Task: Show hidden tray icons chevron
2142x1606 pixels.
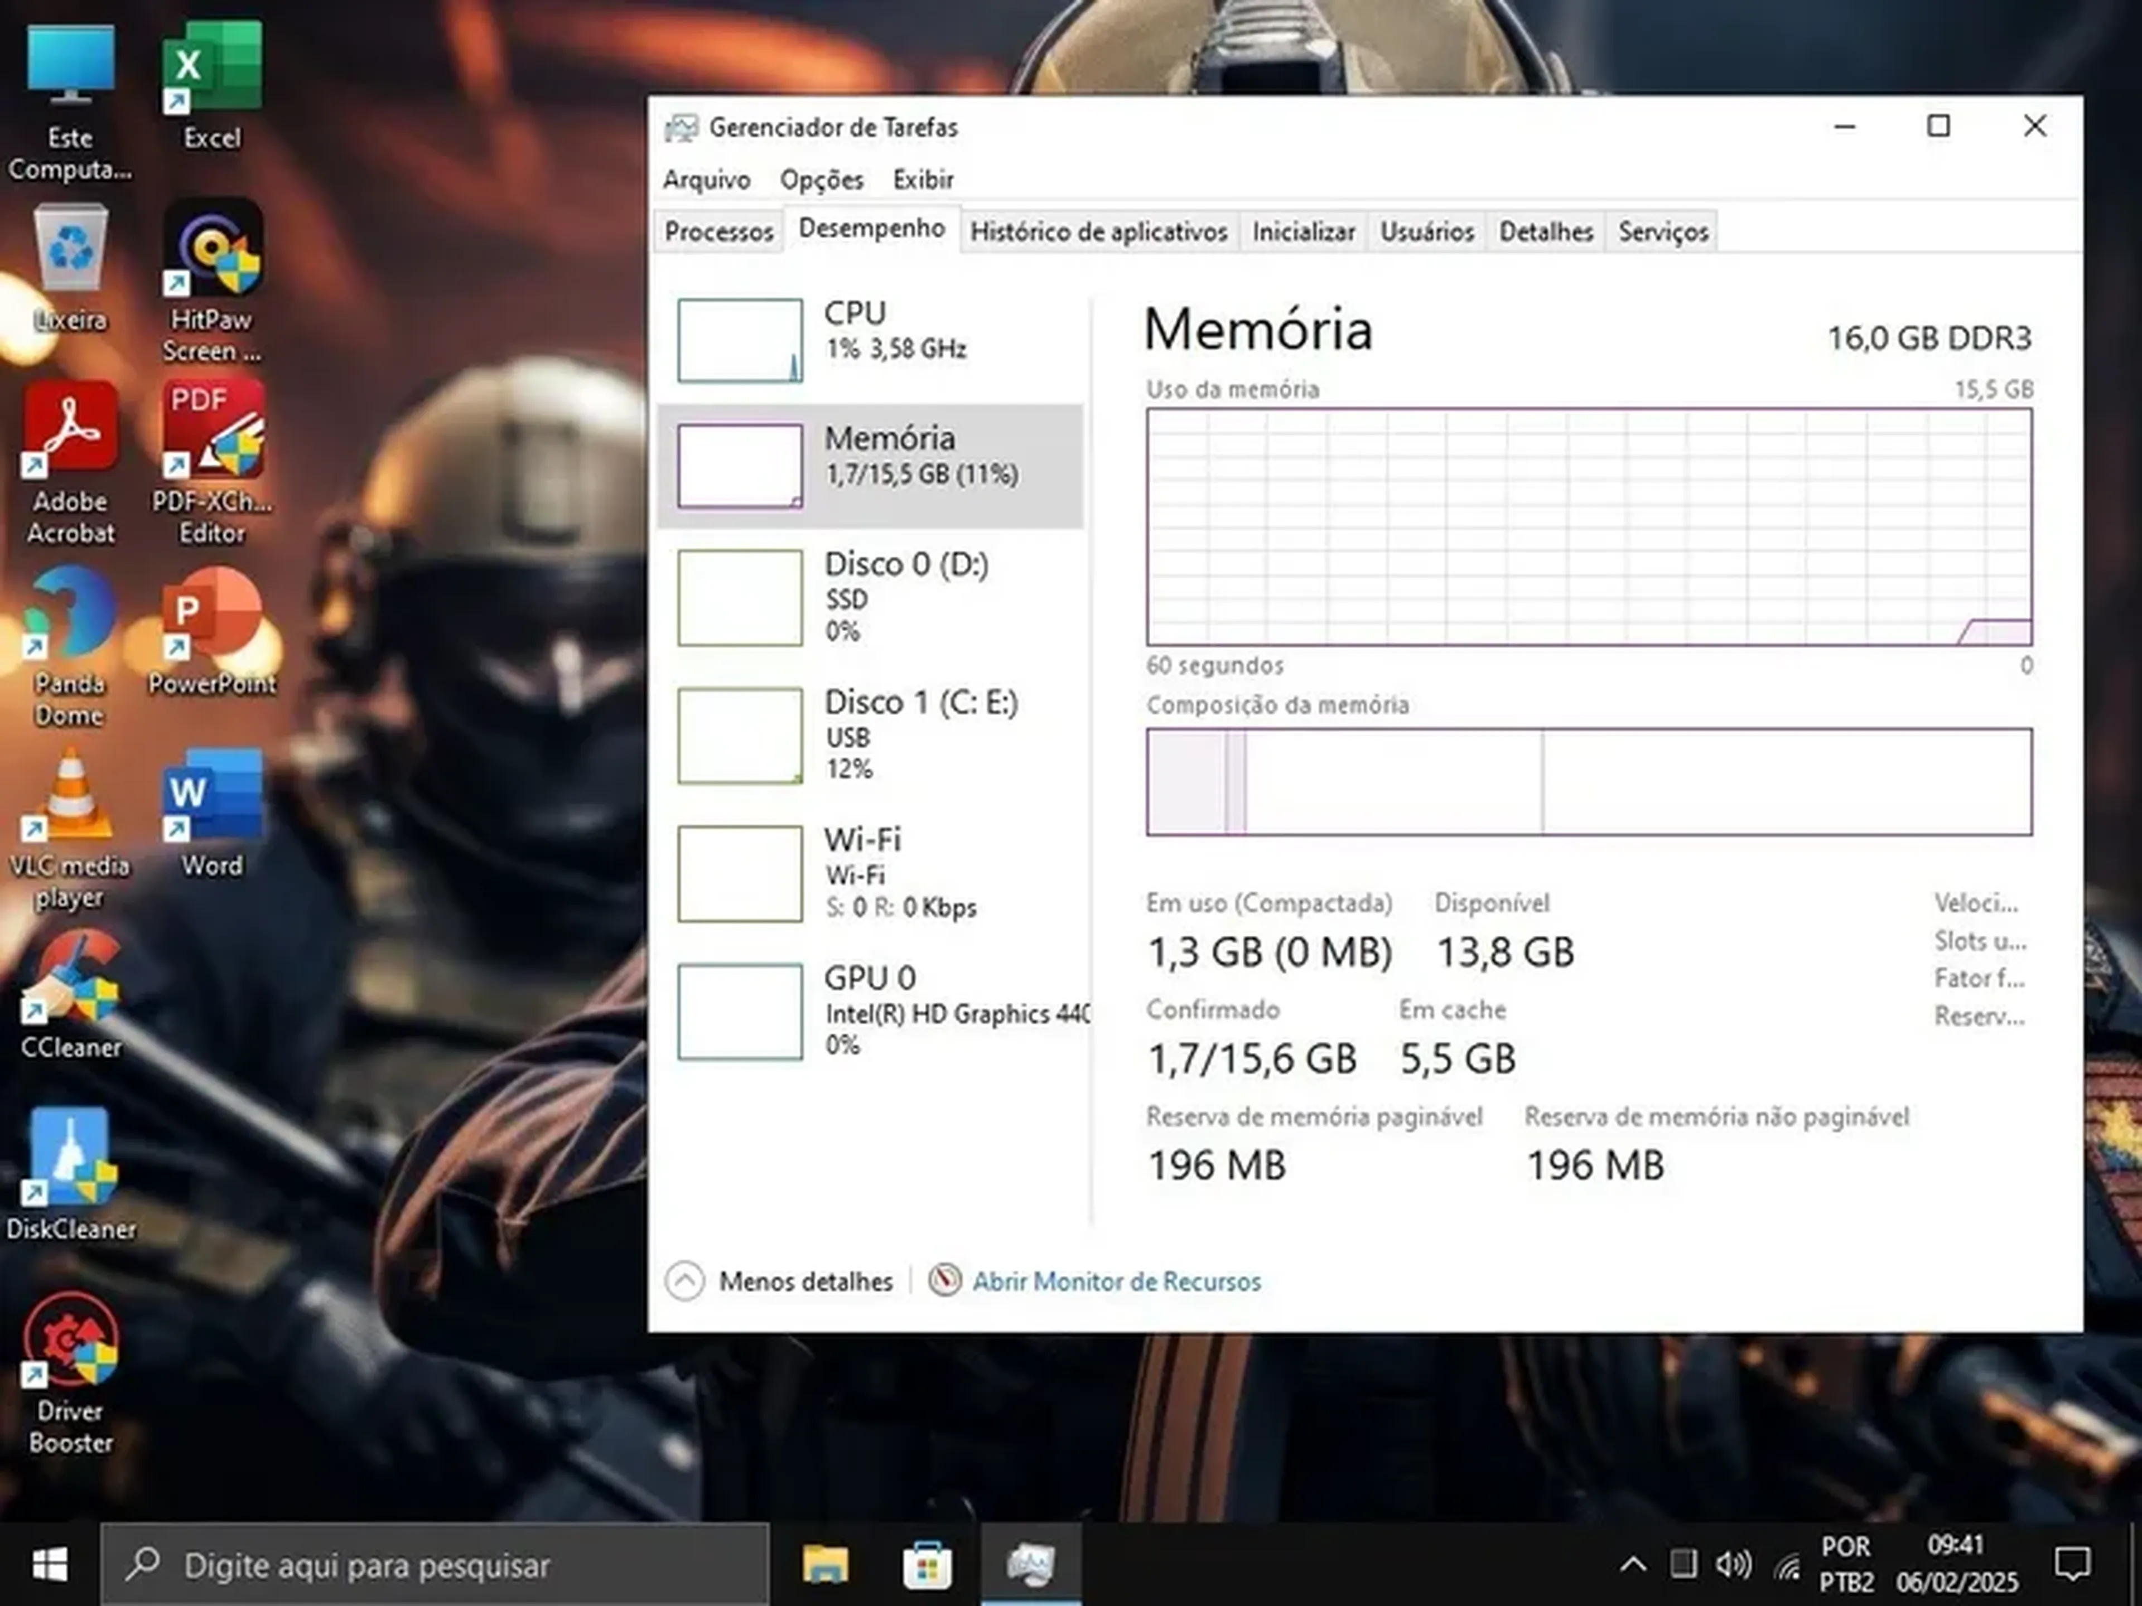Action: tap(1633, 1564)
